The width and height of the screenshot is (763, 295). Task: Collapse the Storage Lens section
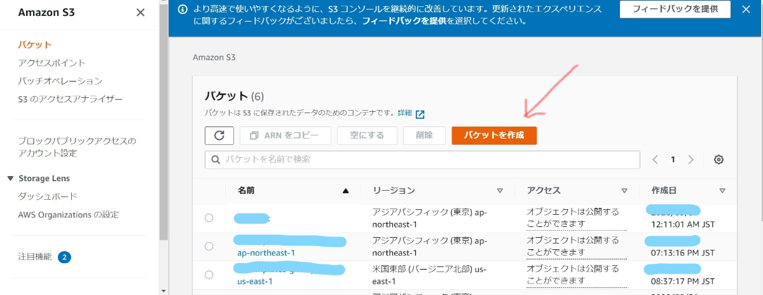[11, 179]
